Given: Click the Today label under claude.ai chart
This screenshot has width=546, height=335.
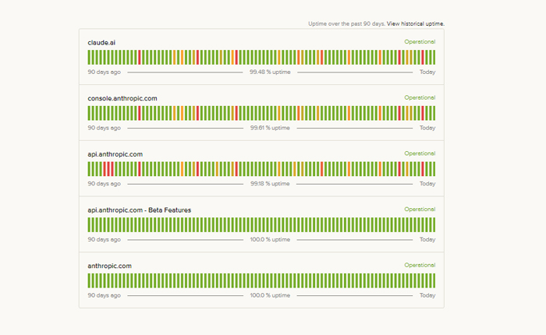Looking at the screenshot, I should point(427,72).
